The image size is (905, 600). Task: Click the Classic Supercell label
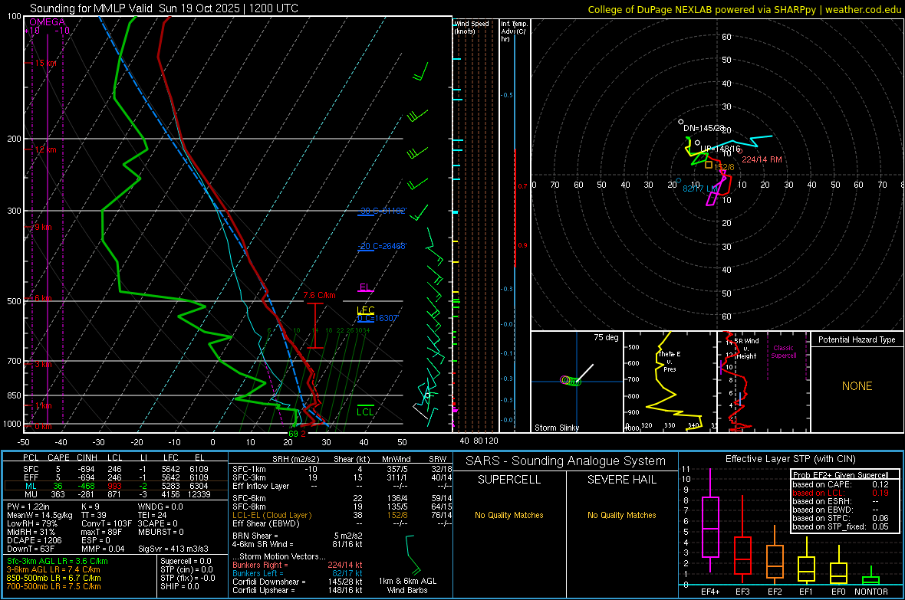(x=783, y=352)
